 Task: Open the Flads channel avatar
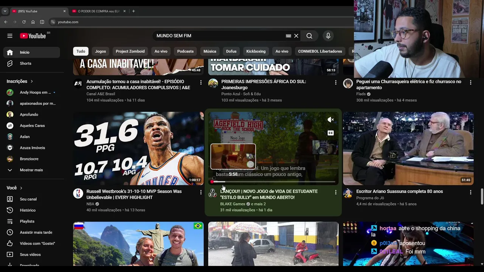[348, 83]
